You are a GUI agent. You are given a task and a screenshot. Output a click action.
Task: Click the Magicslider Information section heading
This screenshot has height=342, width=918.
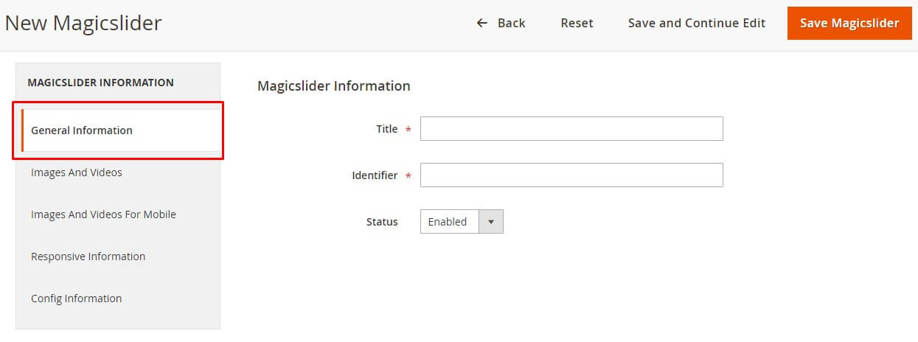pos(333,85)
